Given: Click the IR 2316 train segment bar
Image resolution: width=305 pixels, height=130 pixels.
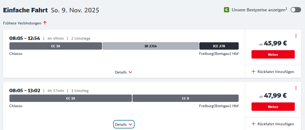Looking at the screenshot, I should point(151,46).
